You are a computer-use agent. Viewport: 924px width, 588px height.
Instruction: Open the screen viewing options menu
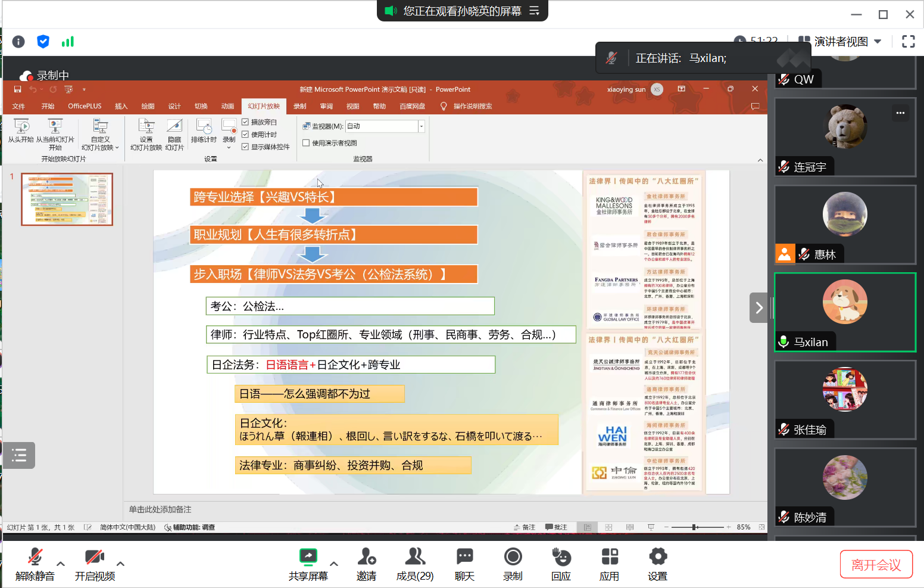pyautogui.click(x=535, y=11)
